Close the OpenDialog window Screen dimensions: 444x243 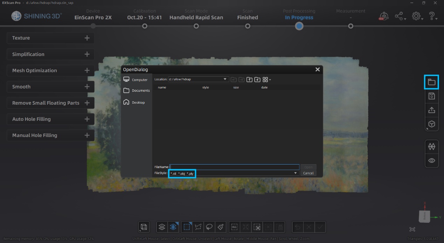click(318, 69)
